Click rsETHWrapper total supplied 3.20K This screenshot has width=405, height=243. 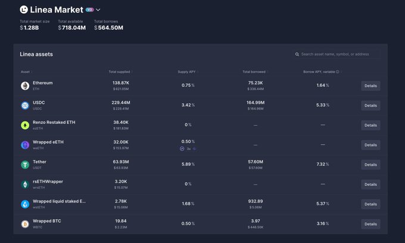[x=121, y=182]
